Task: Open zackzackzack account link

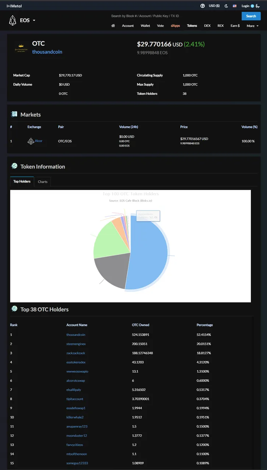Action: (76, 353)
